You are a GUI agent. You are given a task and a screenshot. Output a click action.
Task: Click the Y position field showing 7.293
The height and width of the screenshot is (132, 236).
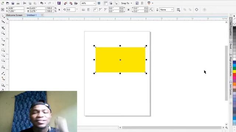tap(16, 11)
